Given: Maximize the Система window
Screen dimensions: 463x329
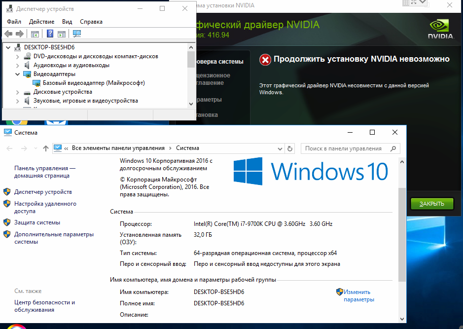Looking at the screenshot, I should pyautogui.click(x=372, y=132).
